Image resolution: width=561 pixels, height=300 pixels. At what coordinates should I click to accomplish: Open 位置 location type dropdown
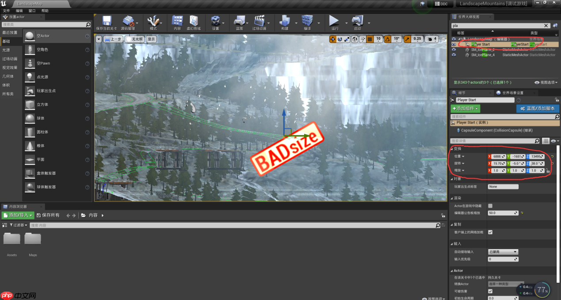pyautogui.click(x=459, y=156)
